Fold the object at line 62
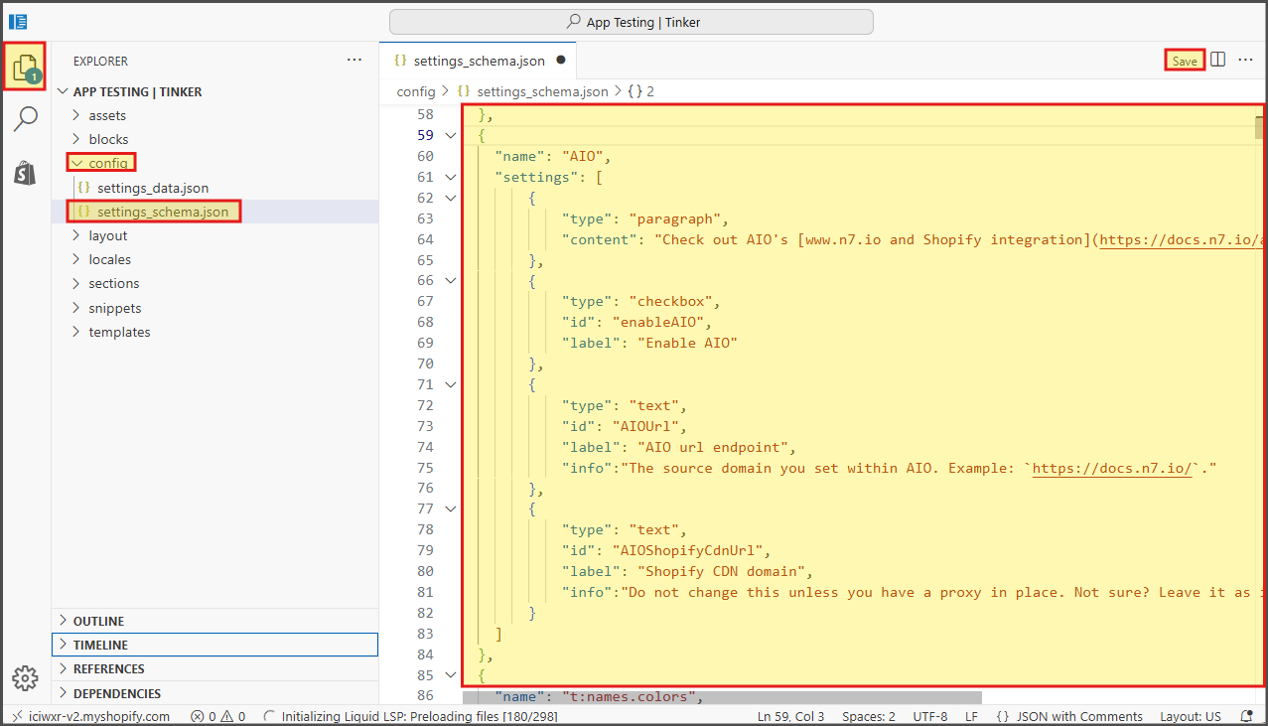The height and width of the screenshot is (726, 1268). (x=451, y=198)
